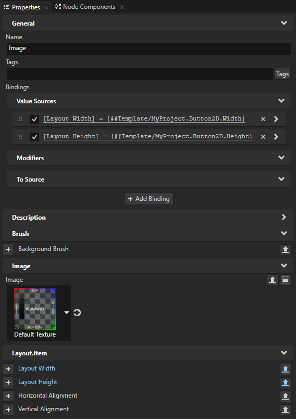Click the Image property details icon
Image resolution: width=296 pixels, height=419 pixels.
pos(286,280)
